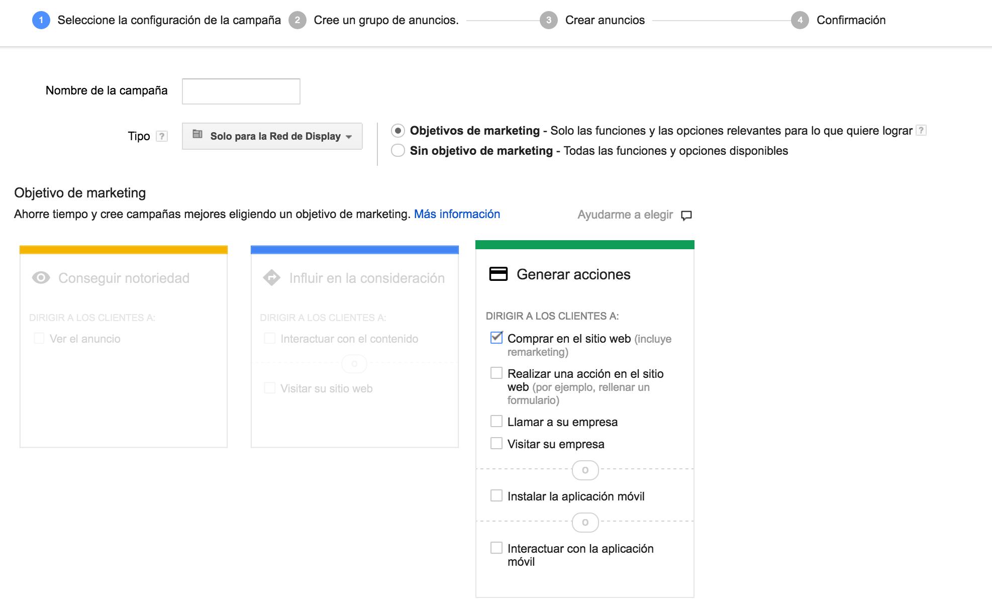
Task: Check Interactuar con la aplicación móvil
Action: point(497,548)
